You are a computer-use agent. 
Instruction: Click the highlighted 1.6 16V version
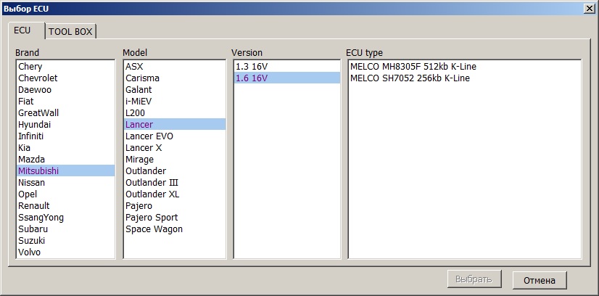tap(287, 78)
